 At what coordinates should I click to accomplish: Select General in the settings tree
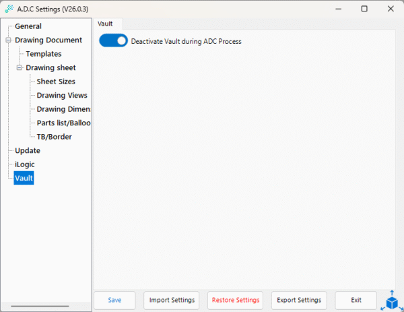[28, 26]
